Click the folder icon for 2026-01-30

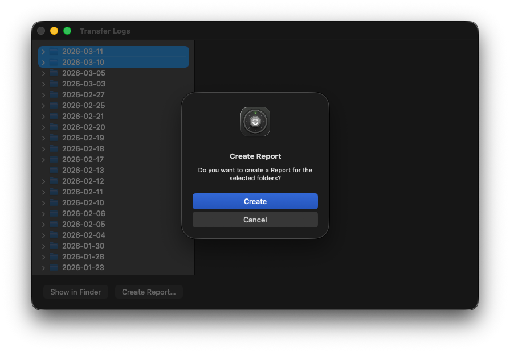(54, 246)
